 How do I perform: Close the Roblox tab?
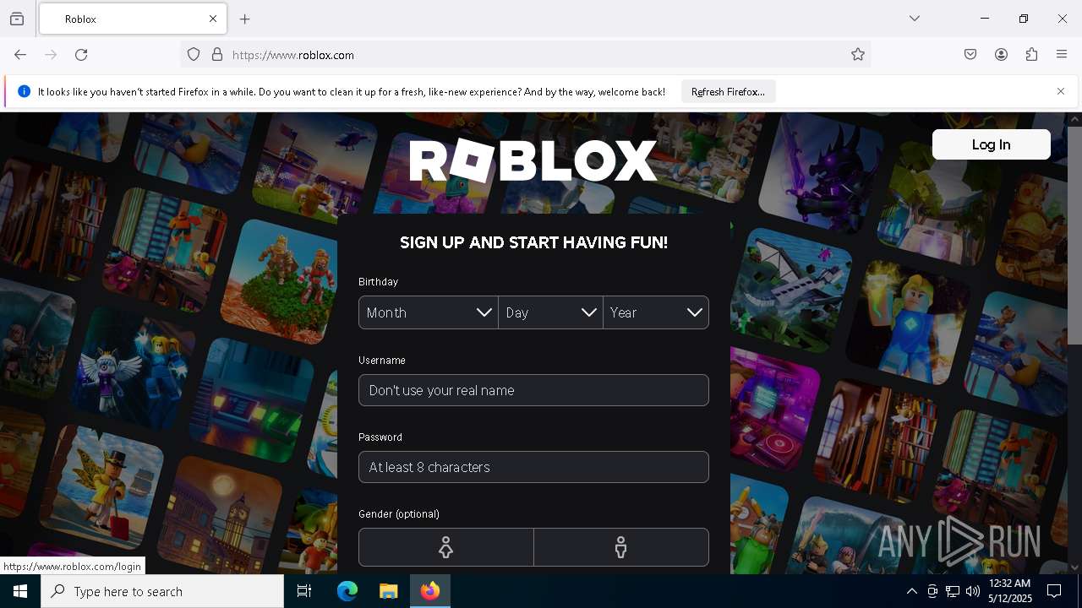click(x=213, y=19)
